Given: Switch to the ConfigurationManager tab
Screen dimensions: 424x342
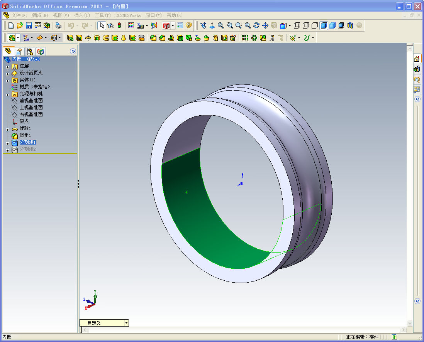Looking at the screenshot, I should coord(29,51).
